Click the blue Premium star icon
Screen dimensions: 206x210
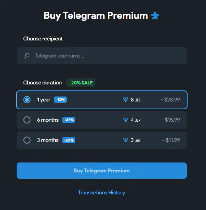click(155, 16)
